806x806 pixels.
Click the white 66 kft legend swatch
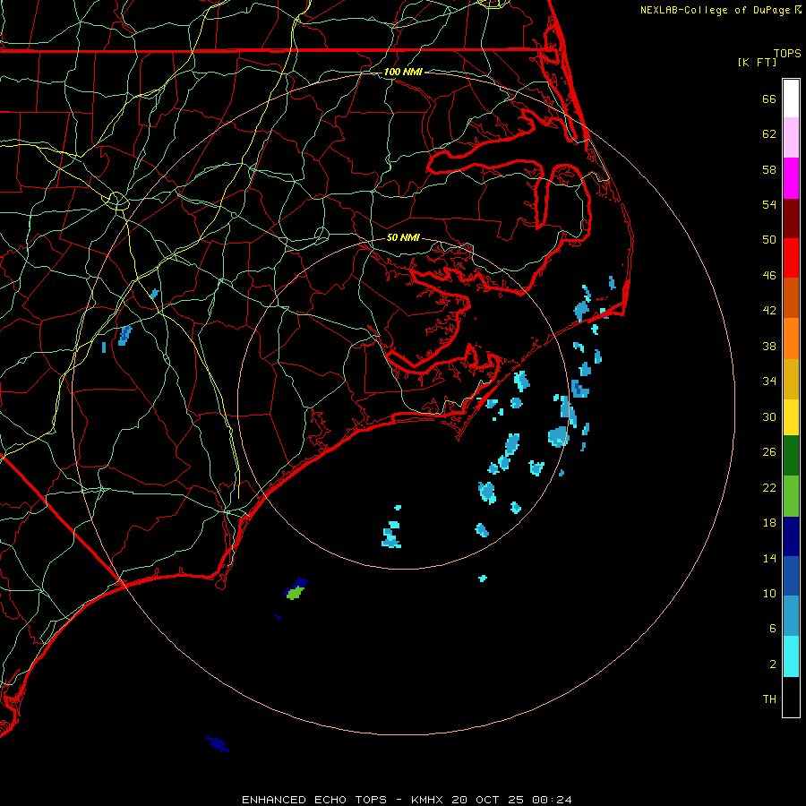791,99
